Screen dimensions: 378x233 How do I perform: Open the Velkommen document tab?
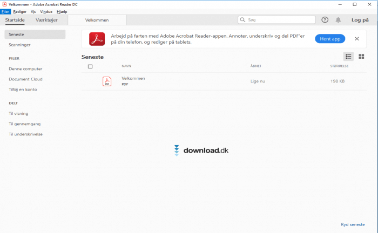[x=97, y=20]
